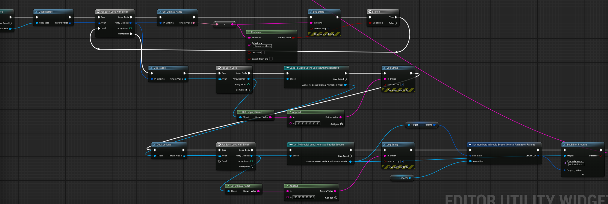Click the Success? pin on Set Editor Property

601,156
